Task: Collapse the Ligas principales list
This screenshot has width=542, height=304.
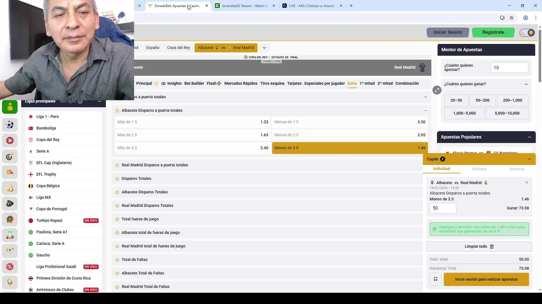Action: click(x=100, y=101)
